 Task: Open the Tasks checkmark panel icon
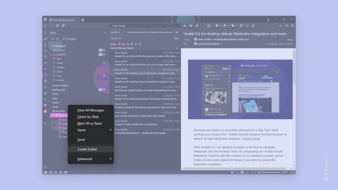(45, 87)
